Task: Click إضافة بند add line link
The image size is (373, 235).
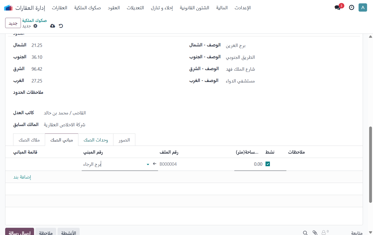Action: 22,177
